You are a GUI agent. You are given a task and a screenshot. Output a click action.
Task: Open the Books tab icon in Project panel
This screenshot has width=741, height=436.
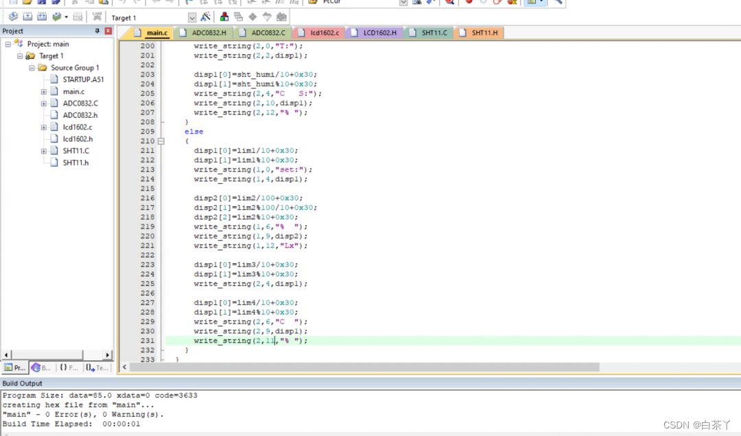(x=40, y=367)
